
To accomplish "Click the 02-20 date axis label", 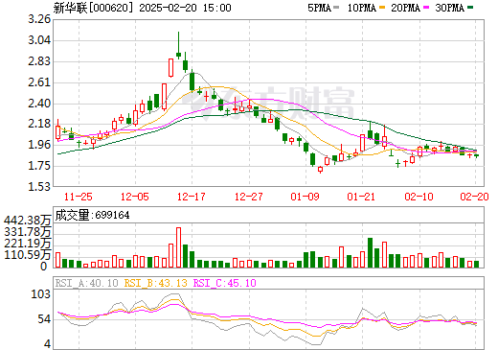I will tap(474, 197).
